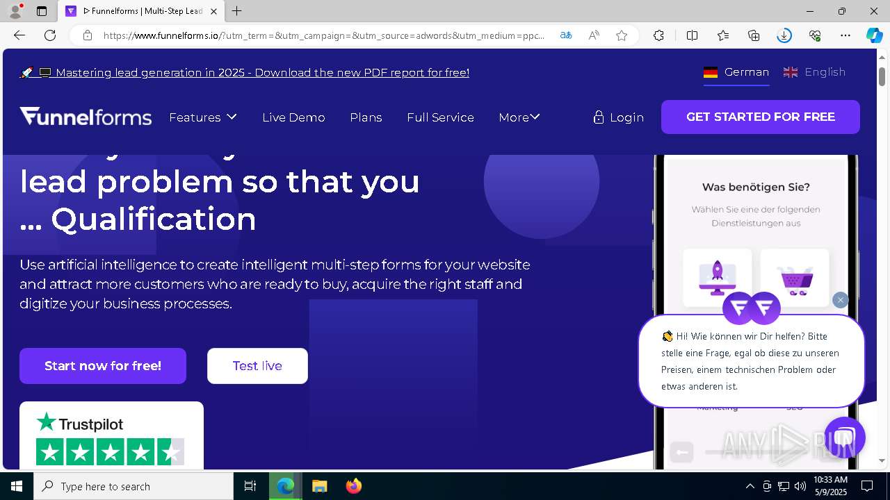
Task: Click the Start now for free button
Action: (x=103, y=366)
